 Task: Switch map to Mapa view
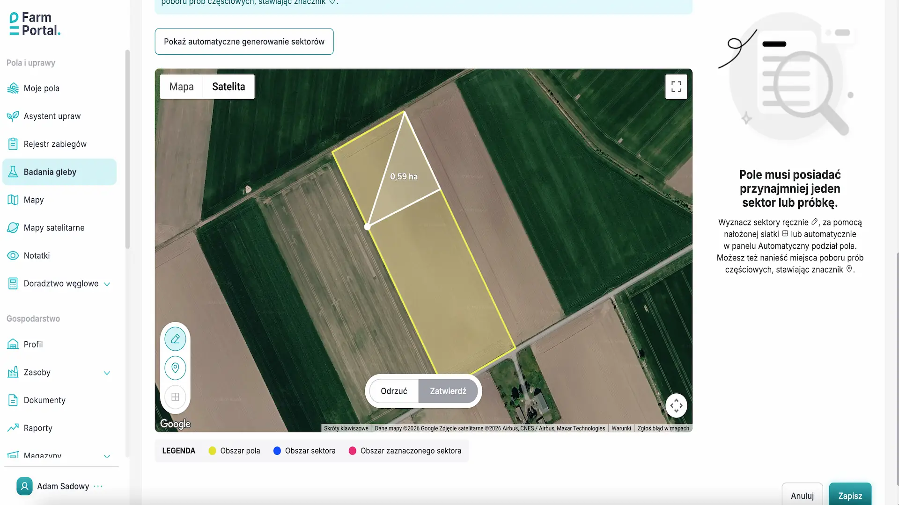pos(182,87)
